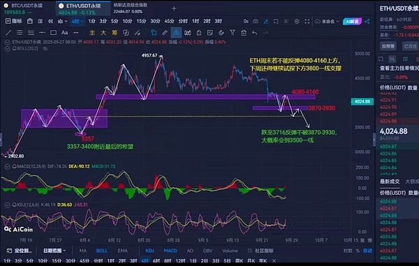
Task: Open the candlestick chart type dropdown
Action: click(x=62, y=21)
